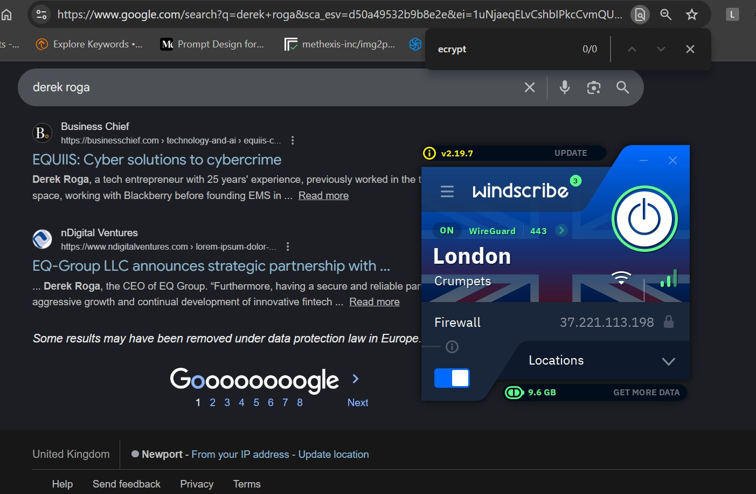Open EQUIIS: Cyber solutions to cybercrime result
The image size is (756, 494).
tap(157, 160)
